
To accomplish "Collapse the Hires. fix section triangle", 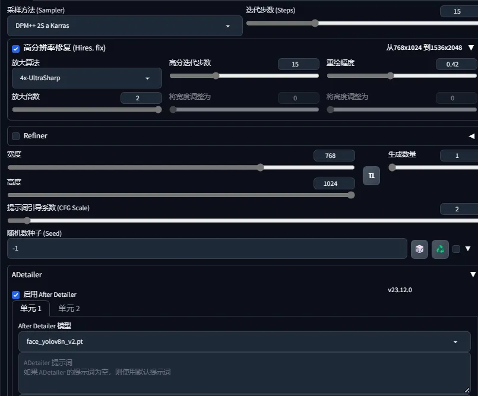I will pyautogui.click(x=471, y=47).
